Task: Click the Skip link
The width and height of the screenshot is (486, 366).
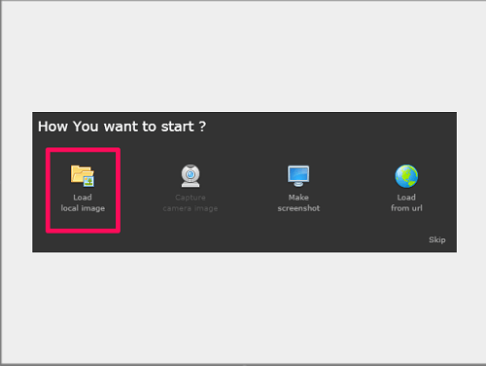Action: 437,239
